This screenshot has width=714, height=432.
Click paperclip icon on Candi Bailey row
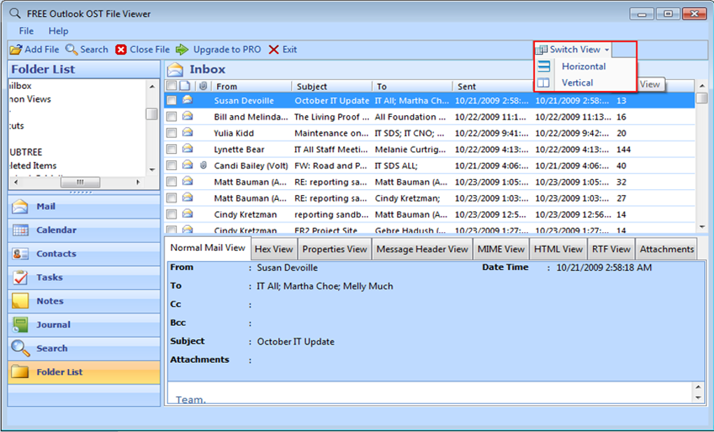(x=203, y=166)
